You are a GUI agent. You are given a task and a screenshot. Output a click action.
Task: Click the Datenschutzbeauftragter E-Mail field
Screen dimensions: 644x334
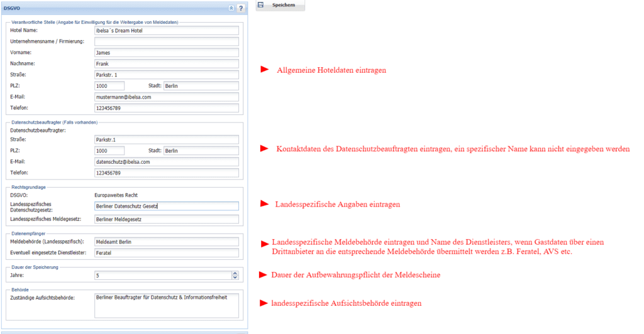(166, 162)
